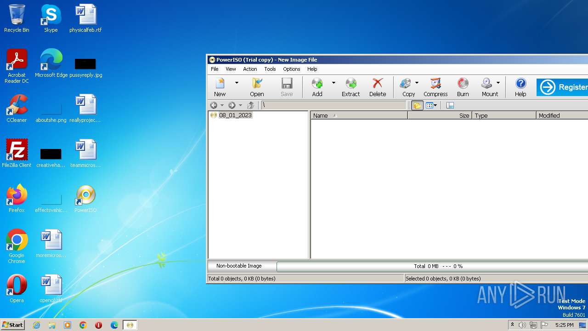Screen dimensions: 588x331
Task: Sort by the Size column header
Action: click(x=440, y=115)
